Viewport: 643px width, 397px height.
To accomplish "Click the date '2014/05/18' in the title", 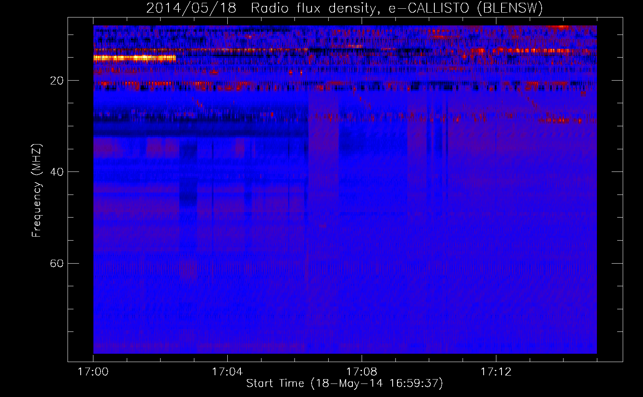I will tap(191, 8).
